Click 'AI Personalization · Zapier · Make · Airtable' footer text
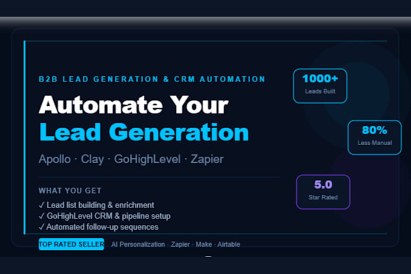The image size is (411, 274). click(176, 244)
